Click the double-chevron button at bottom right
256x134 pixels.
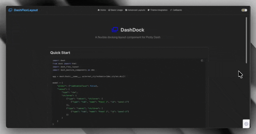(246, 124)
